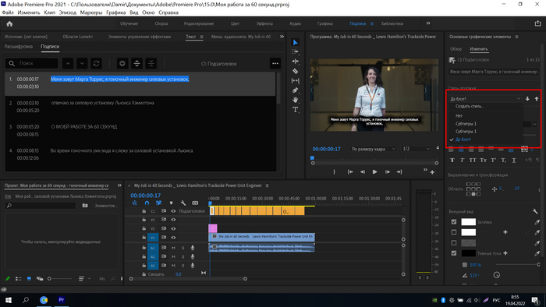Click the pencil icon in Project panel

pyautogui.click(x=8, y=278)
